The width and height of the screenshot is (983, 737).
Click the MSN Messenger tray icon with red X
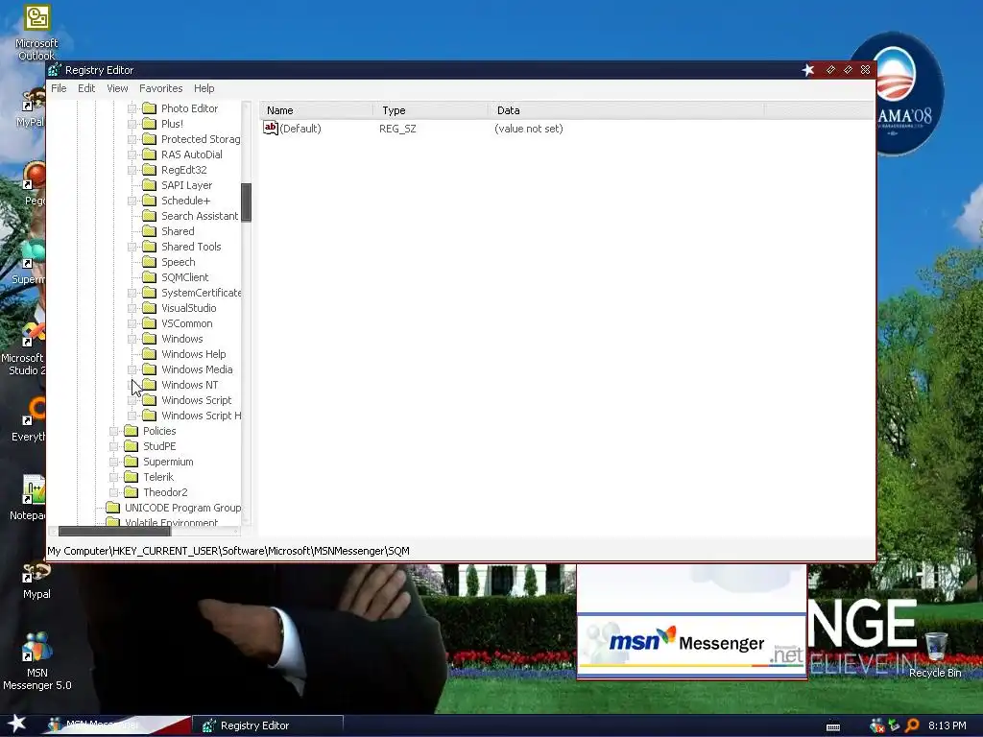click(877, 725)
